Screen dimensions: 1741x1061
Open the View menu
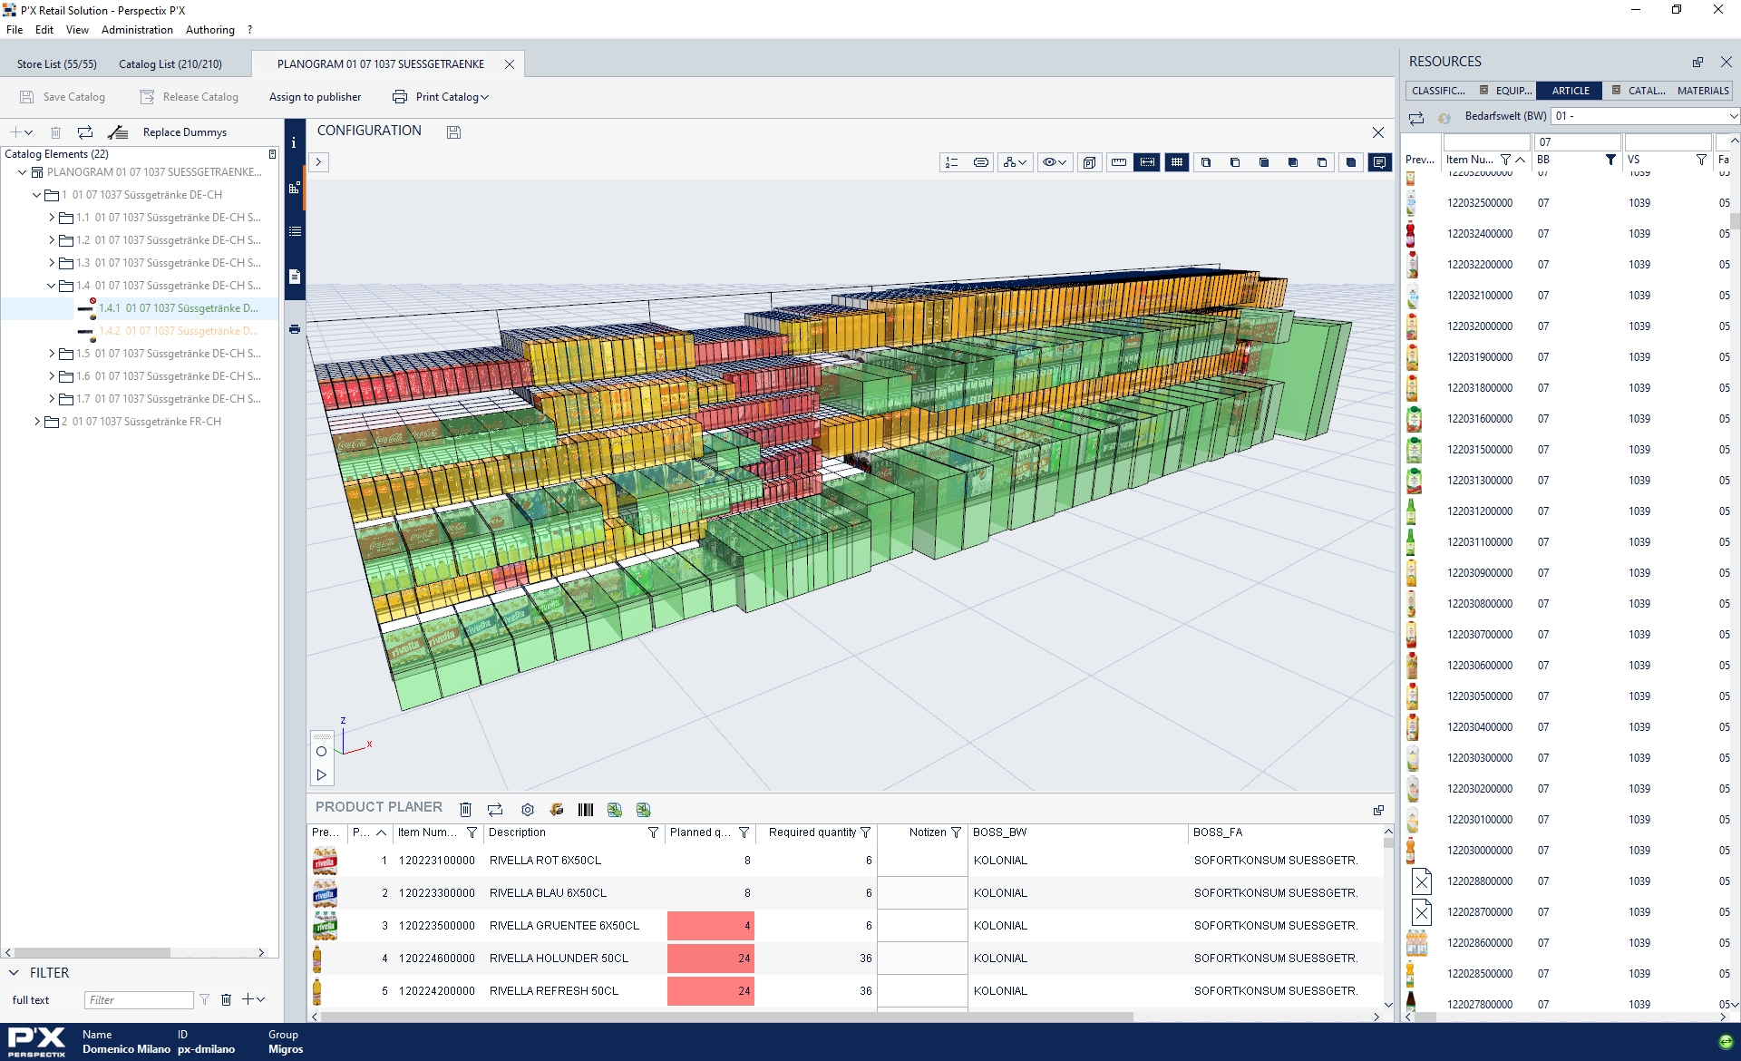pos(77,30)
